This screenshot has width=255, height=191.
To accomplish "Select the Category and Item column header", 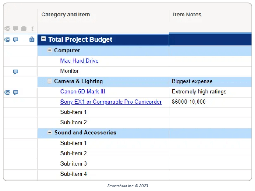I will tap(66, 14).
